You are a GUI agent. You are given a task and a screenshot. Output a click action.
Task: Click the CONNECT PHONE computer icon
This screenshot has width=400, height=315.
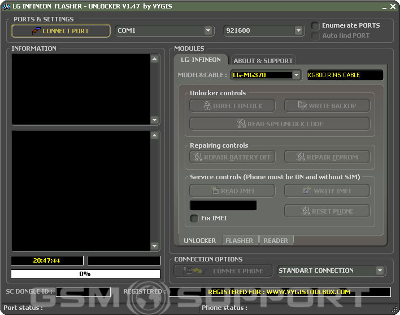188,270
